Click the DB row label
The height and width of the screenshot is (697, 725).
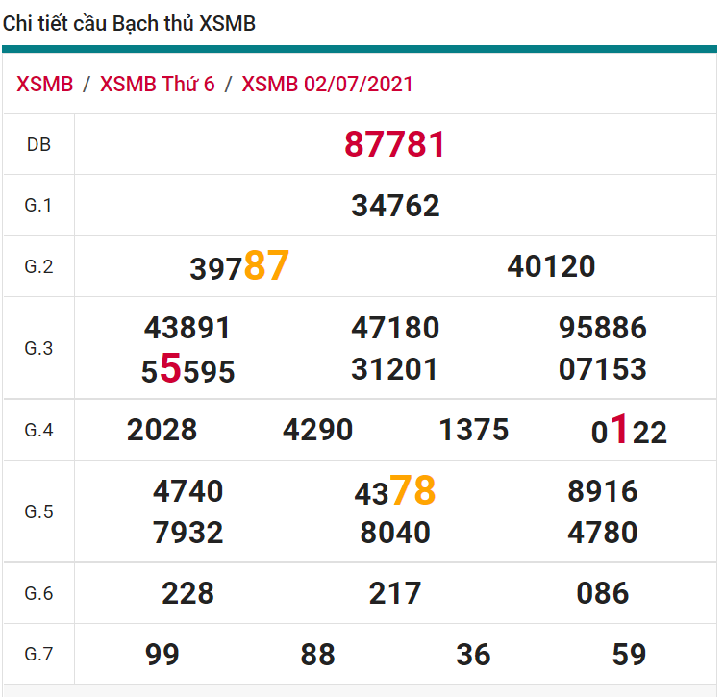click(38, 145)
